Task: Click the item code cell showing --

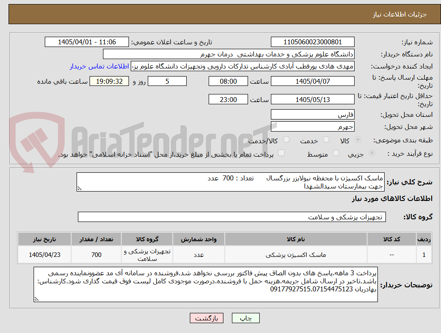Action: click(391, 255)
